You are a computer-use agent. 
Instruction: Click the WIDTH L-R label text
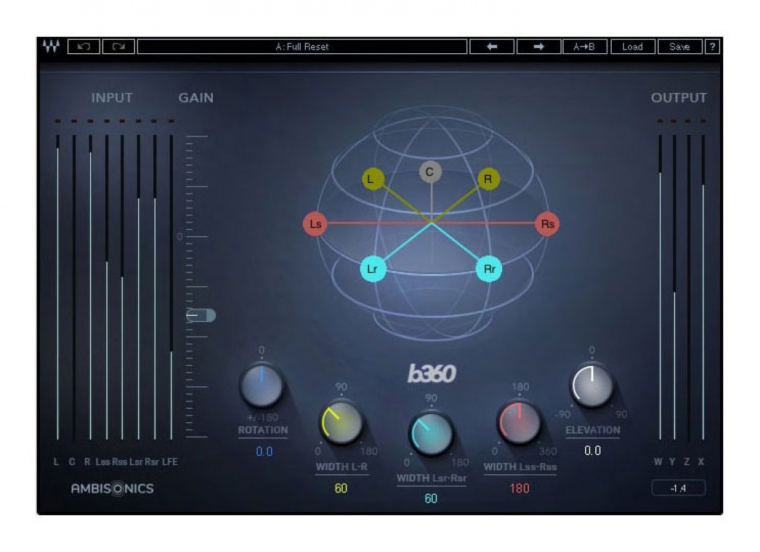click(x=342, y=467)
